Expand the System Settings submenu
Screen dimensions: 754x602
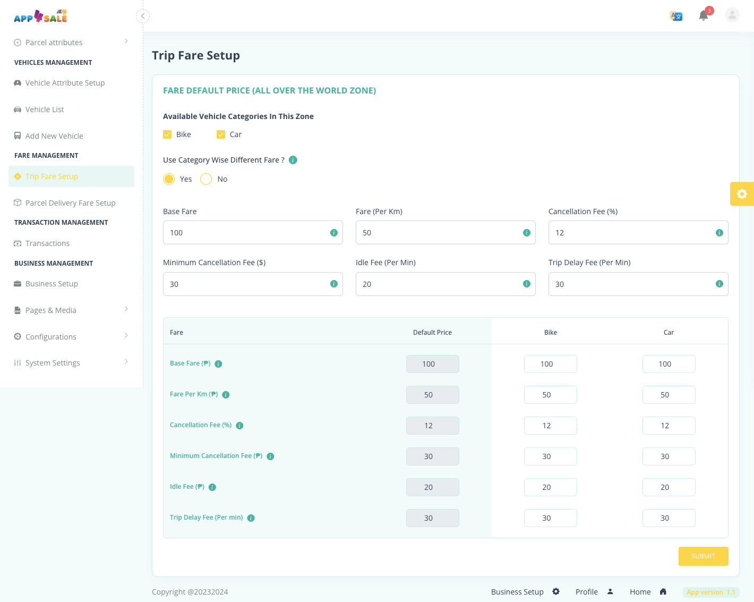[71, 363]
